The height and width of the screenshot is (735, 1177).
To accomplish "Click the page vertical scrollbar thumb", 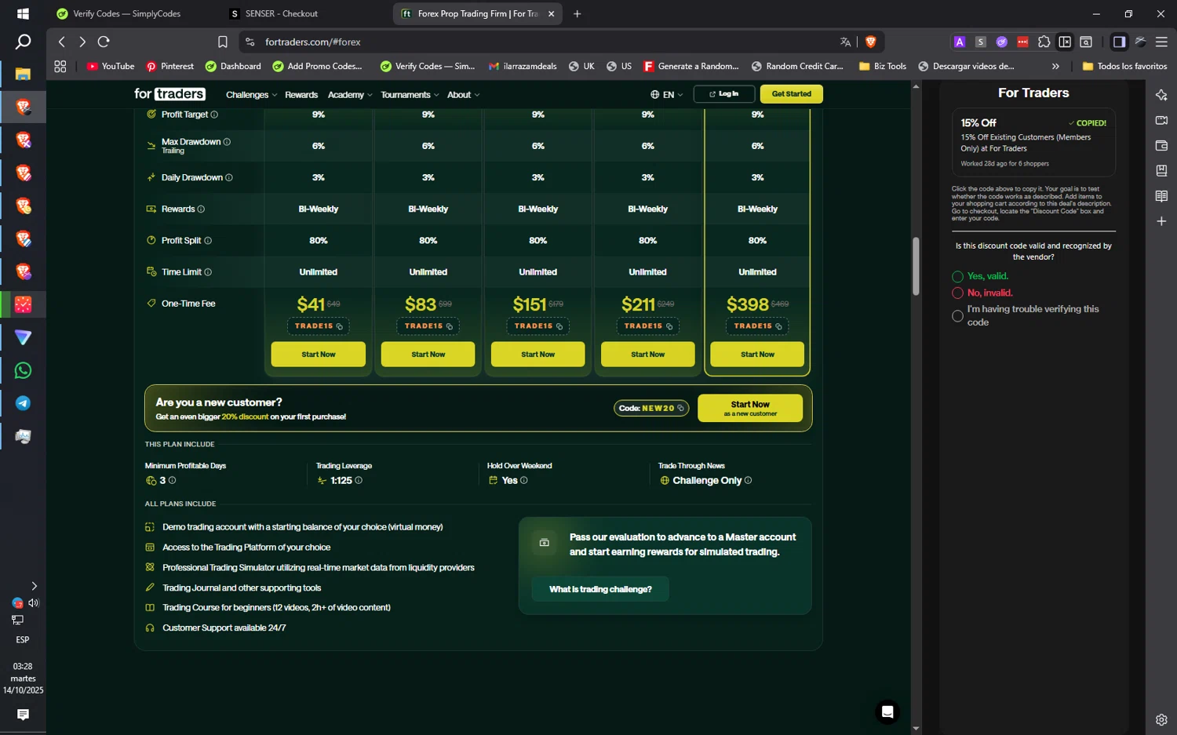I will [916, 267].
